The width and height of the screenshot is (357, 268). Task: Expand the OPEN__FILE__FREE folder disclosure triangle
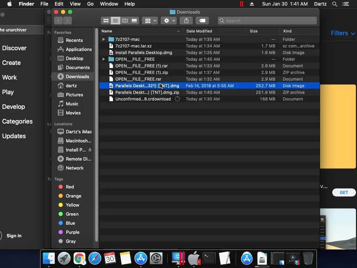pos(104,59)
